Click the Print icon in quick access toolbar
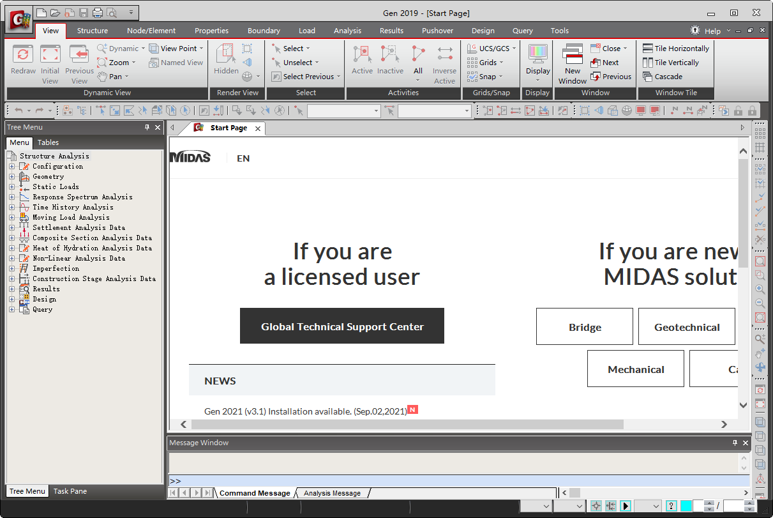The width and height of the screenshot is (773, 518). (97, 12)
